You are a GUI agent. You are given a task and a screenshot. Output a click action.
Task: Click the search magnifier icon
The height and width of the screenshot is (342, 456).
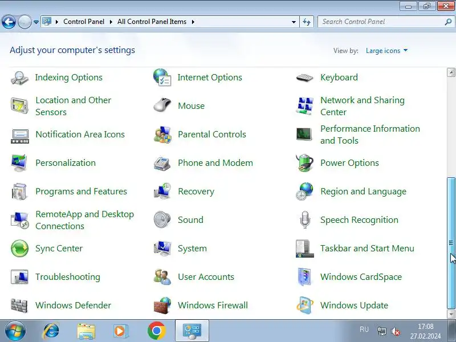tap(448, 22)
